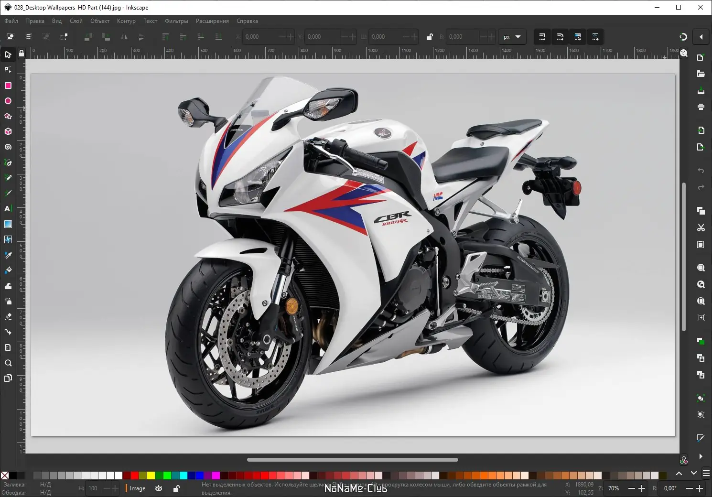Image resolution: width=712 pixels, height=497 pixels.
Task: Activate the Tweak tool
Action: pos(8,286)
